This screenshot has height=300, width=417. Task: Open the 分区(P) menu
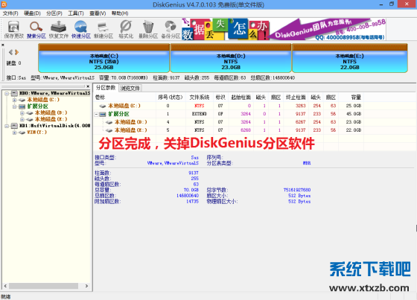point(54,13)
